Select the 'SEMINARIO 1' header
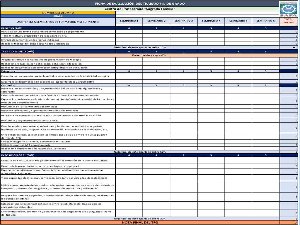This screenshot has height=225, width=300. pyautogui.click(x=129, y=21)
